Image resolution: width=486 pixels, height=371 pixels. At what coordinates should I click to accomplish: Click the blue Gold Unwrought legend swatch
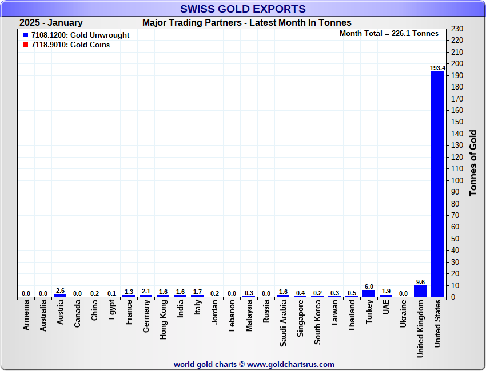pyautogui.click(x=26, y=35)
